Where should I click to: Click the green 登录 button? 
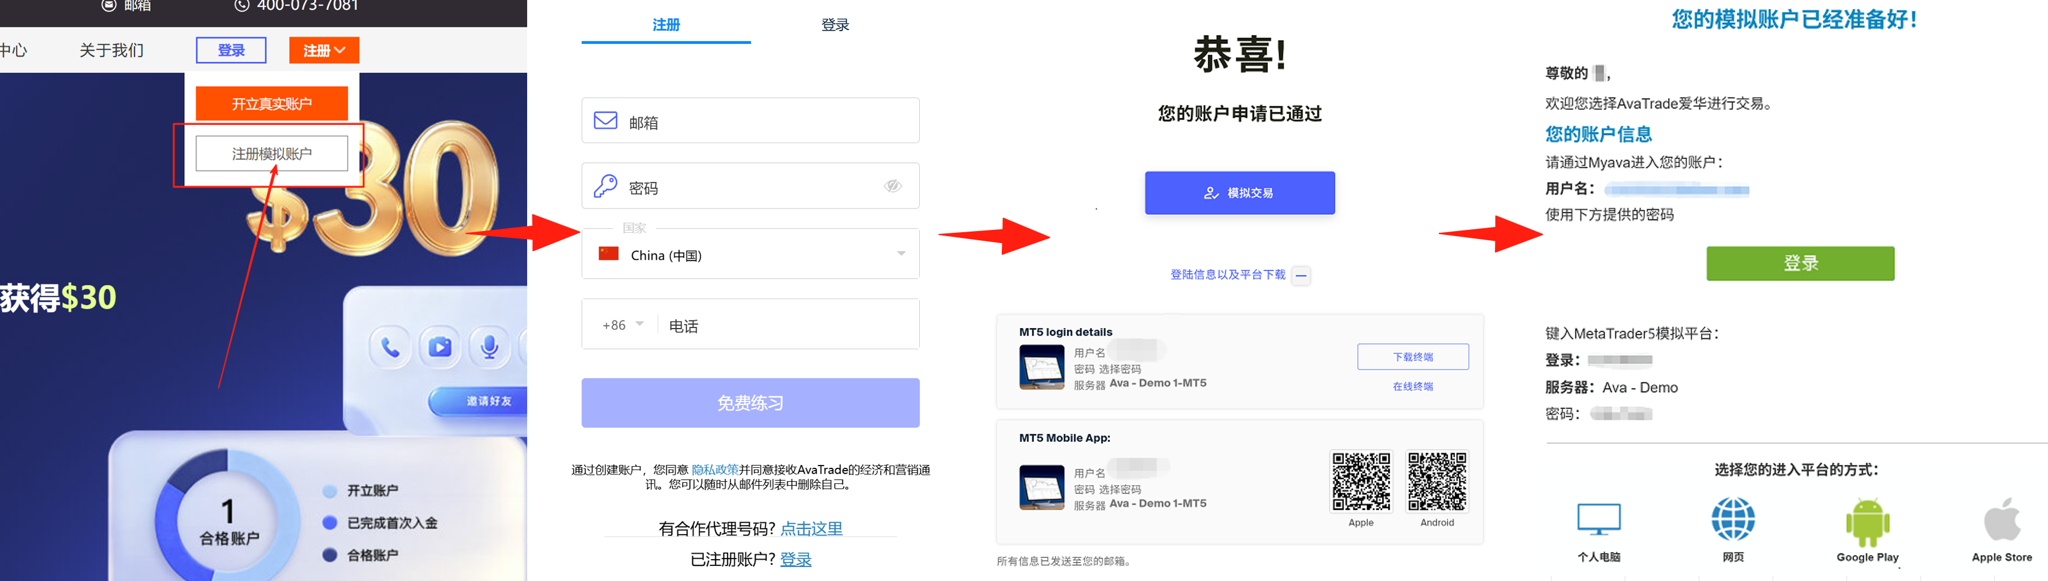(x=1800, y=263)
